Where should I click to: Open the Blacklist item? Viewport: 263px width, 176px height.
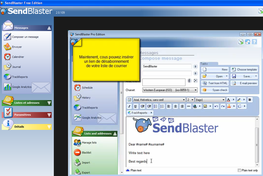coord(83,153)
